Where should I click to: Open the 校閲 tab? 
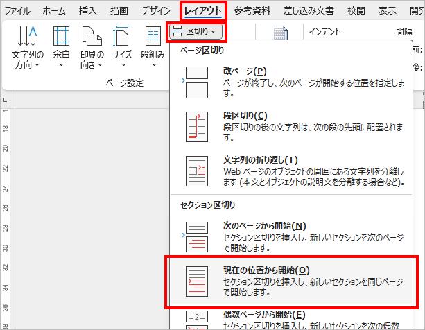[x=356, y=11]
